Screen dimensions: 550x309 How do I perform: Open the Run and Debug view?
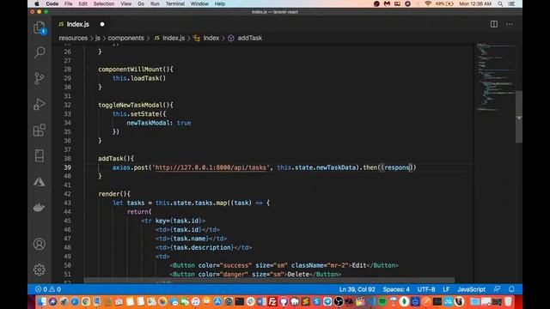tap(40, 104)
